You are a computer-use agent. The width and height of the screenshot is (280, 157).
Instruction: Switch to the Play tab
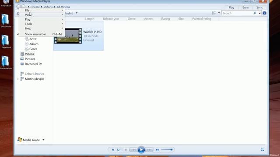[231, 7]
